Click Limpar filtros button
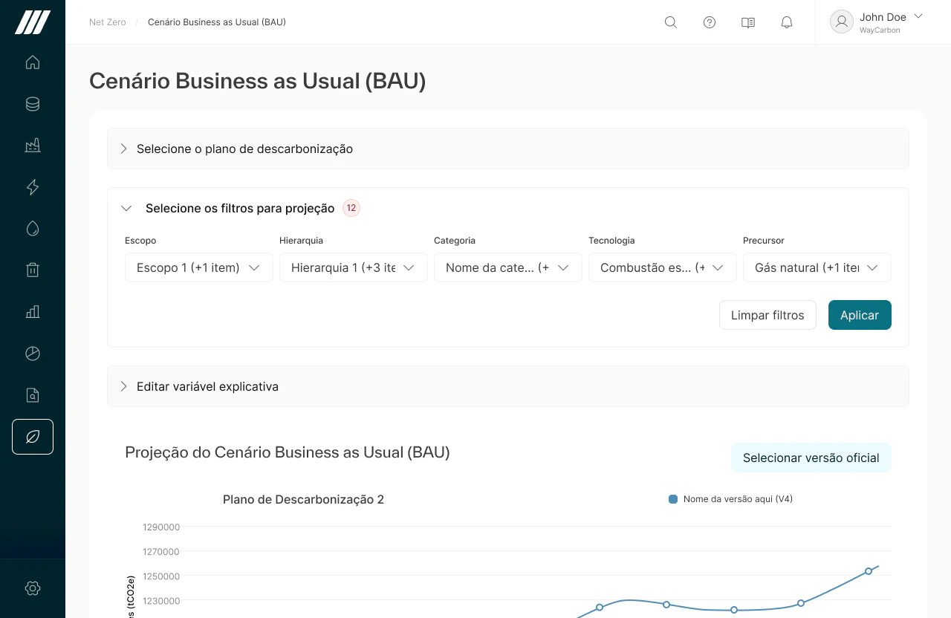The height and width of the screenshot is (618, 951). (x=767, y=315)
